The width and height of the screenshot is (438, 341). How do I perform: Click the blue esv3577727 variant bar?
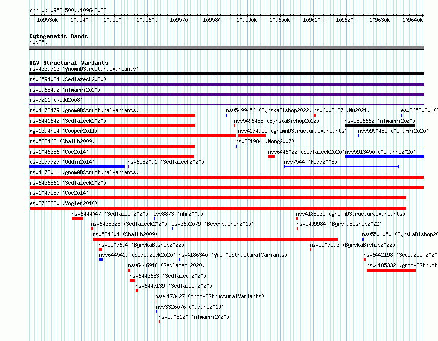click(x=77, y=167)
